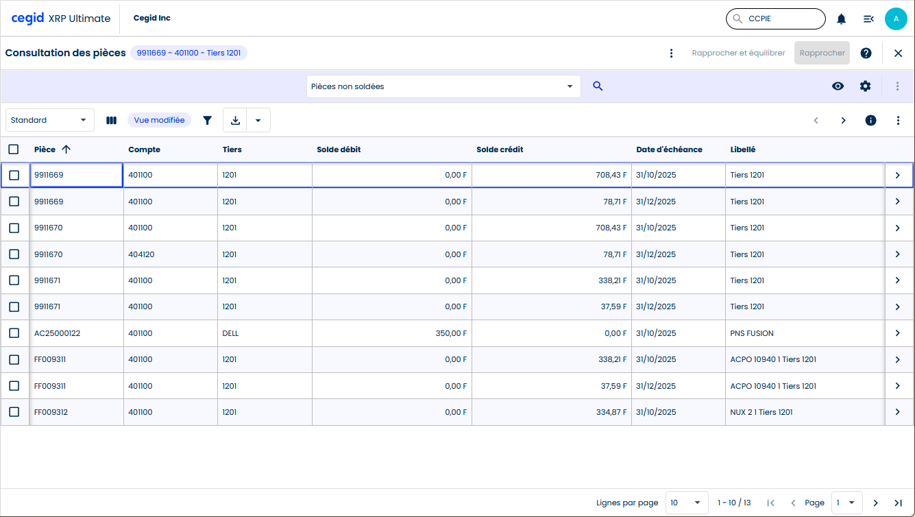Open settings gear in filter bar
915x517 pixels.
click(x=865, y=86)
